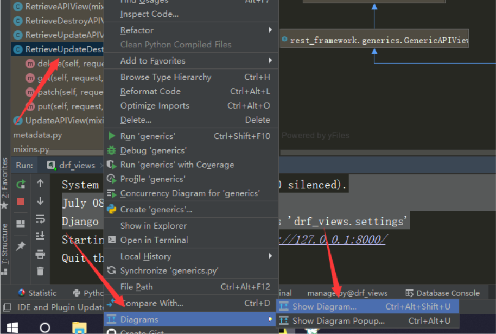Click Synchronize 'generics.py'
This screenshot has height=334, width=496.
click(x=191, y=270)
